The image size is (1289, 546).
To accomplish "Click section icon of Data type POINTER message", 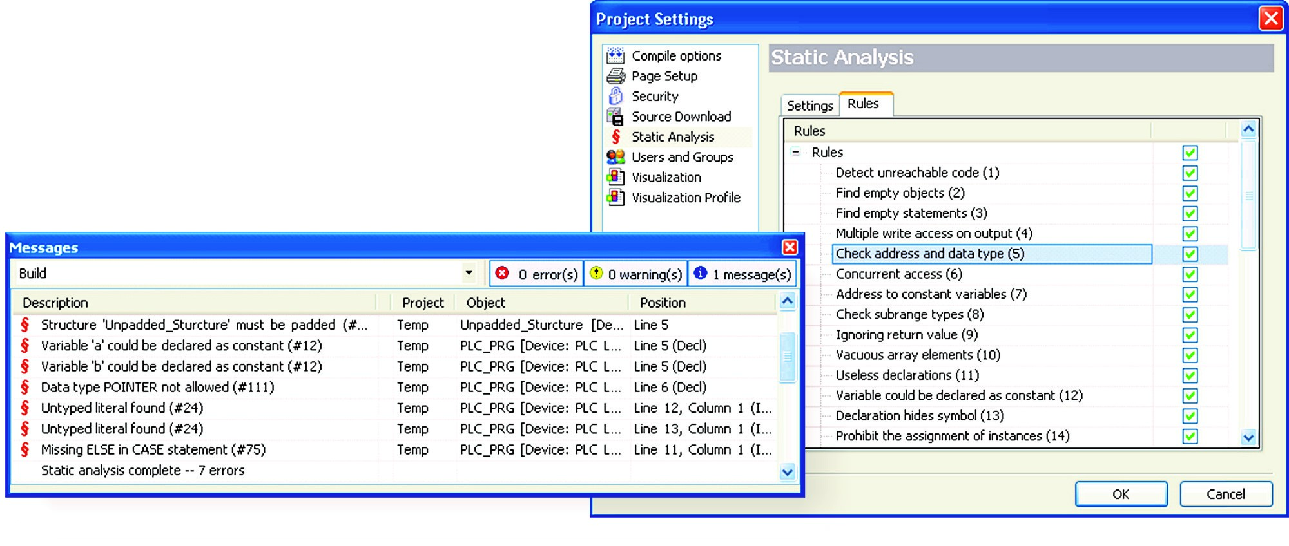I will [25, 387].
